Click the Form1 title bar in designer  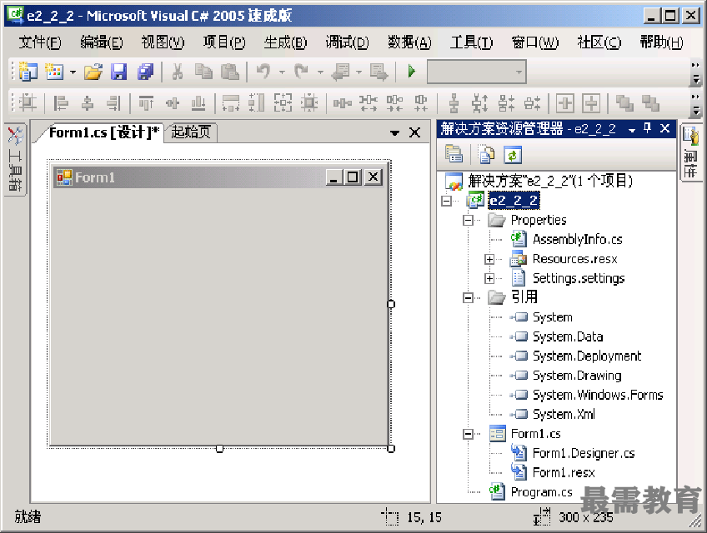(218, 177)
